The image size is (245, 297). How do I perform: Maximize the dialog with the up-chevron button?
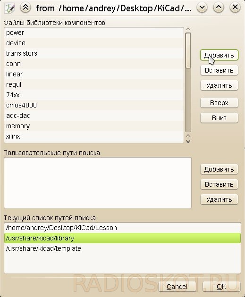[219, 8]
